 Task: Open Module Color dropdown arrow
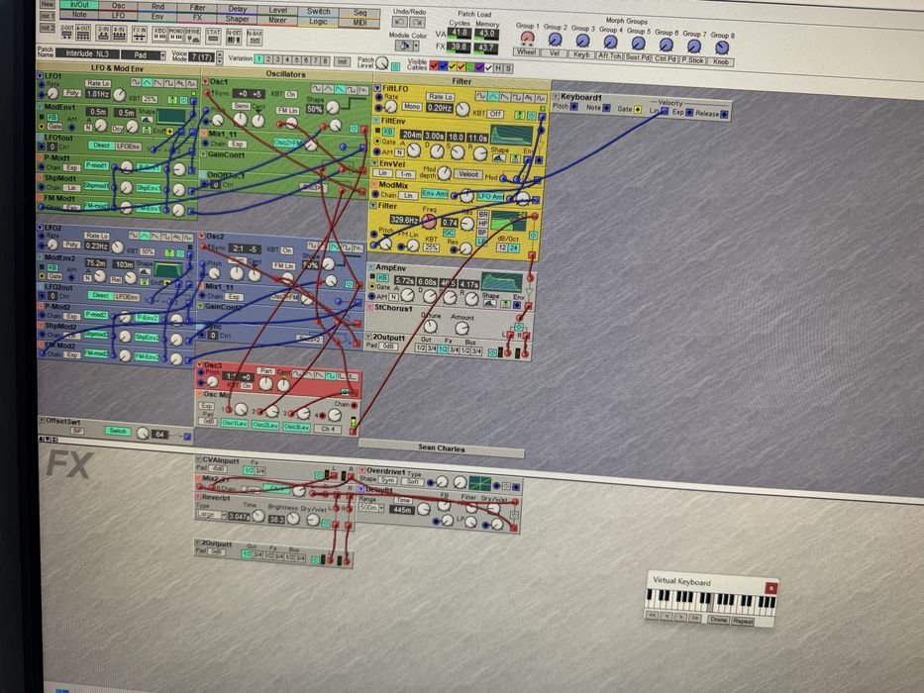pyautogui.click(x=416, y=46)
